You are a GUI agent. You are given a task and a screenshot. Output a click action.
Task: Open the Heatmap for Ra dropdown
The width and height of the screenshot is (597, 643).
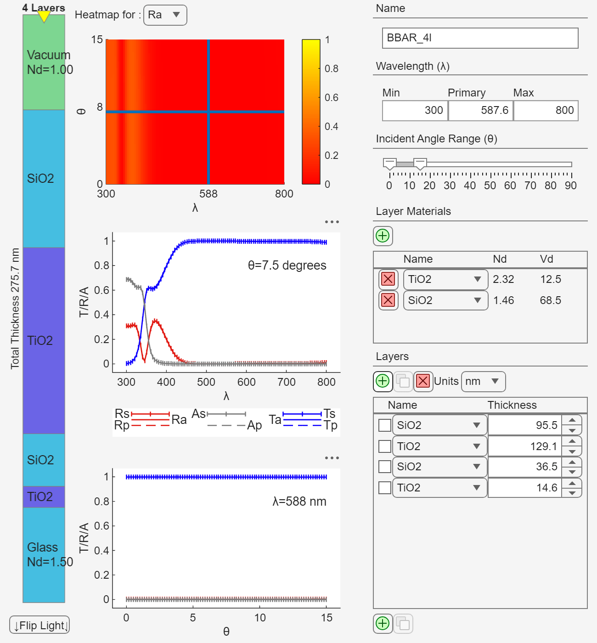point(165,15)
